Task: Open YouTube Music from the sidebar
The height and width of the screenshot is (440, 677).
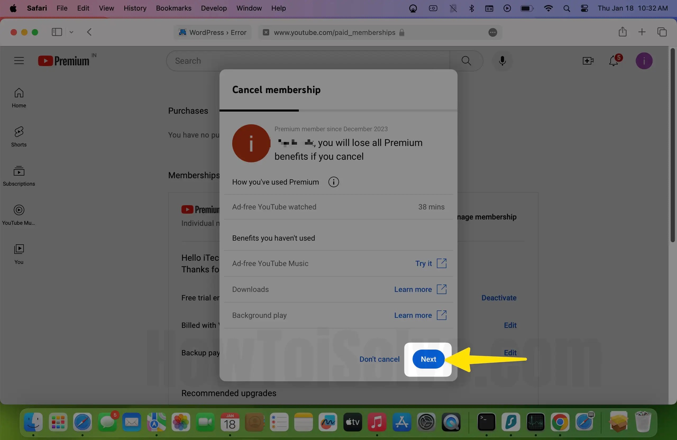Action: 19,215
